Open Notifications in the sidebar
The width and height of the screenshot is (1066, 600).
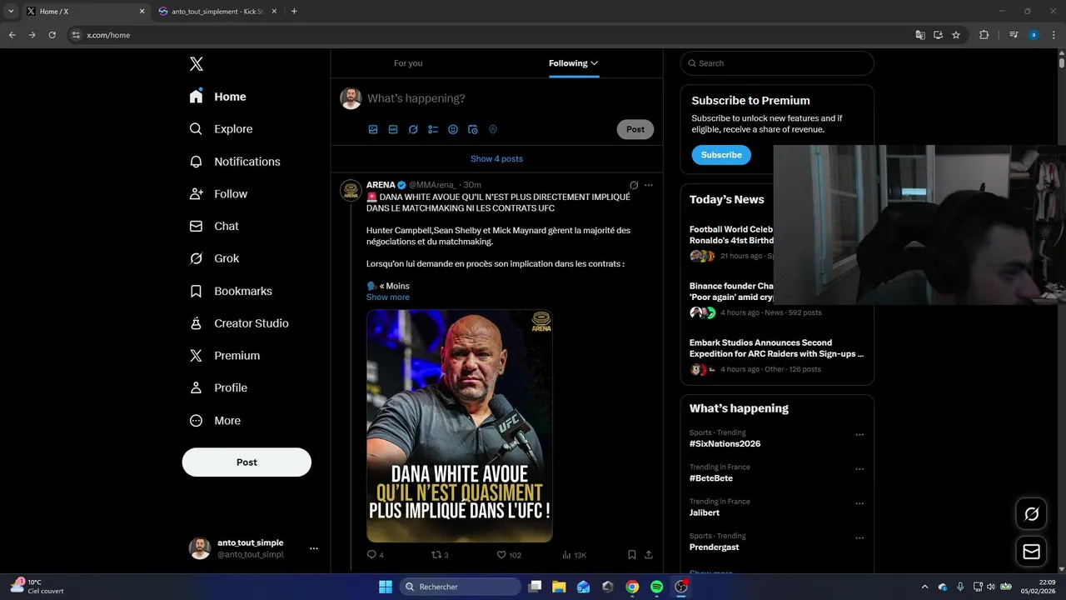point(236,162)
